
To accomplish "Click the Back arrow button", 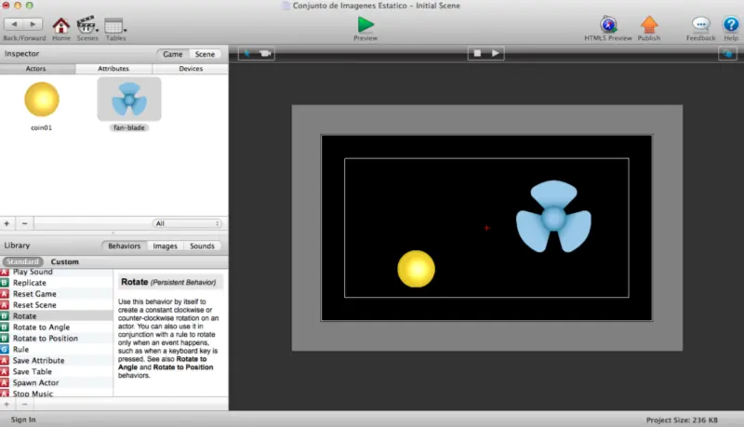I will 14,24.
